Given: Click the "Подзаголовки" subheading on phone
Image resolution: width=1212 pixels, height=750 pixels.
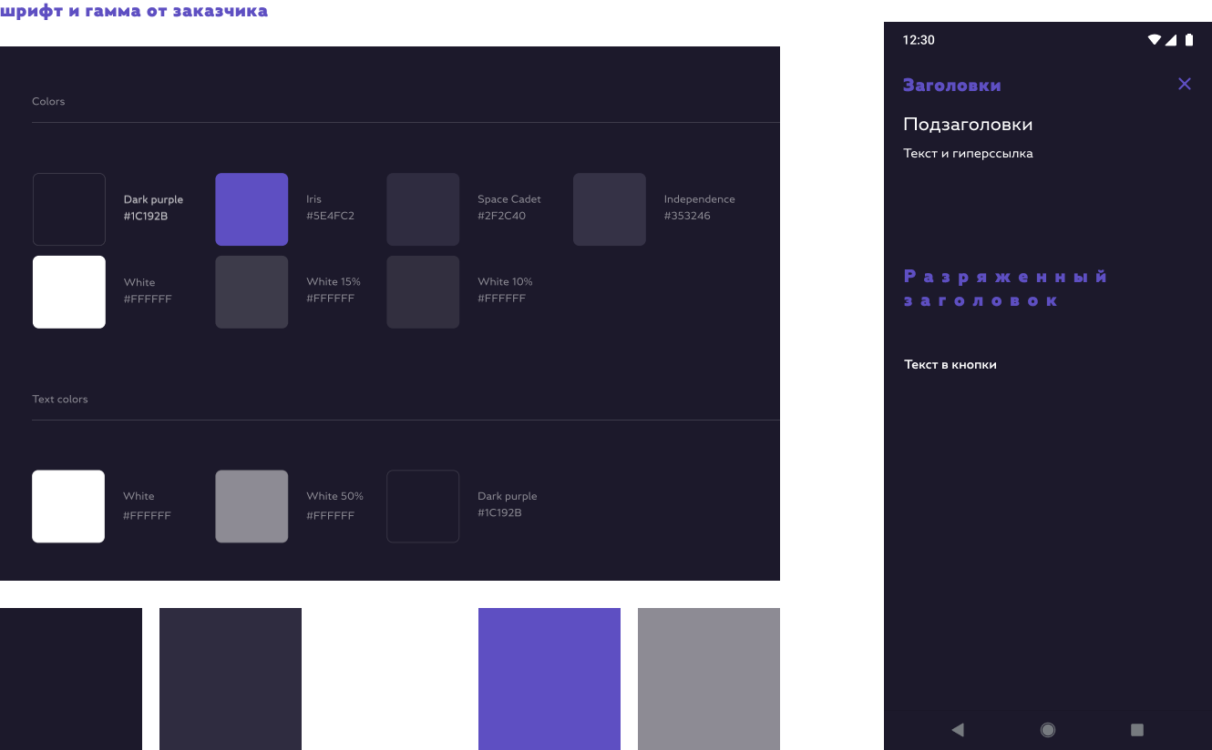Looking at the screenshot, I should coord(968,124).
